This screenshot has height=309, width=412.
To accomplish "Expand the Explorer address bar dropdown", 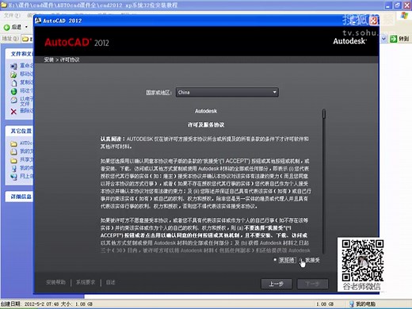I will tap(383, 39).
